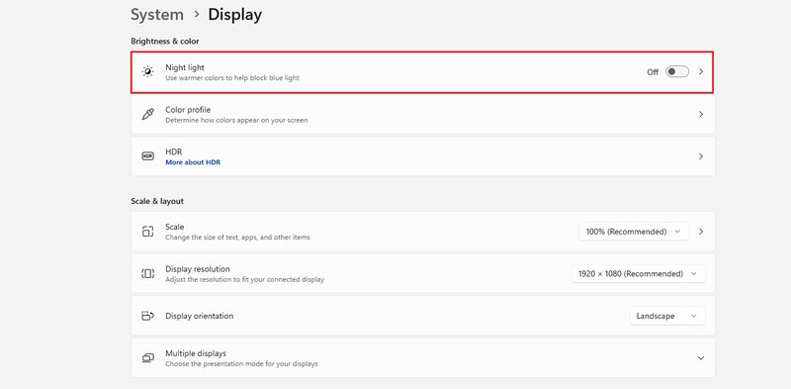Click the Scale & layout heading
Viewport: 791px width, 389px height.
coord(157,201)
